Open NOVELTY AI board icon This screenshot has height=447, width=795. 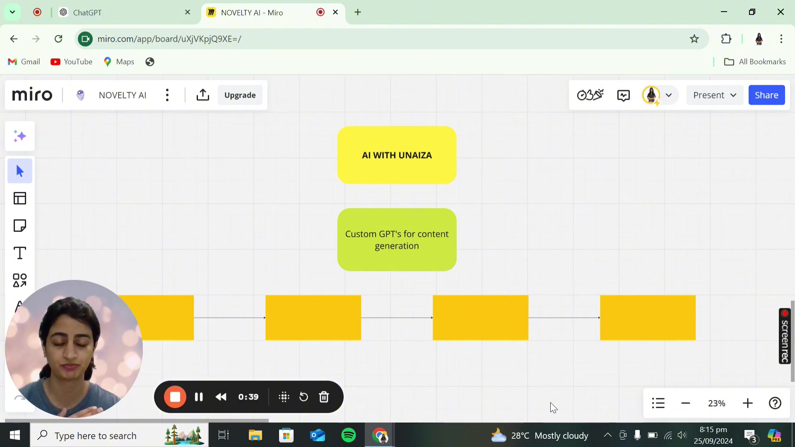81,95
